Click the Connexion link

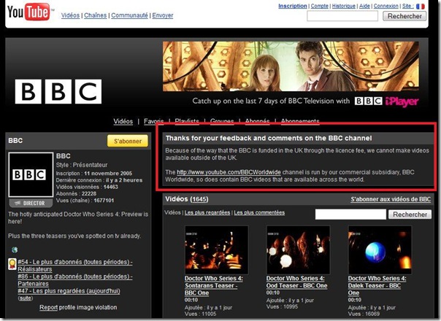(386, 6)
